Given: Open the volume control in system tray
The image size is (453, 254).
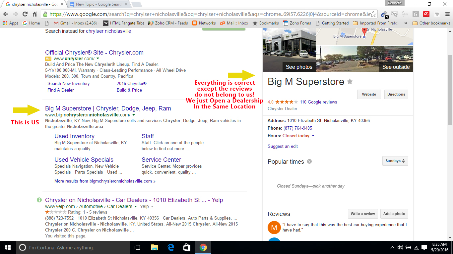Looking at the screenshot, I should point(400,247).
